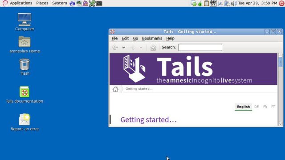
Task: Open the File menu in Tails window
Action: point(114,38)
